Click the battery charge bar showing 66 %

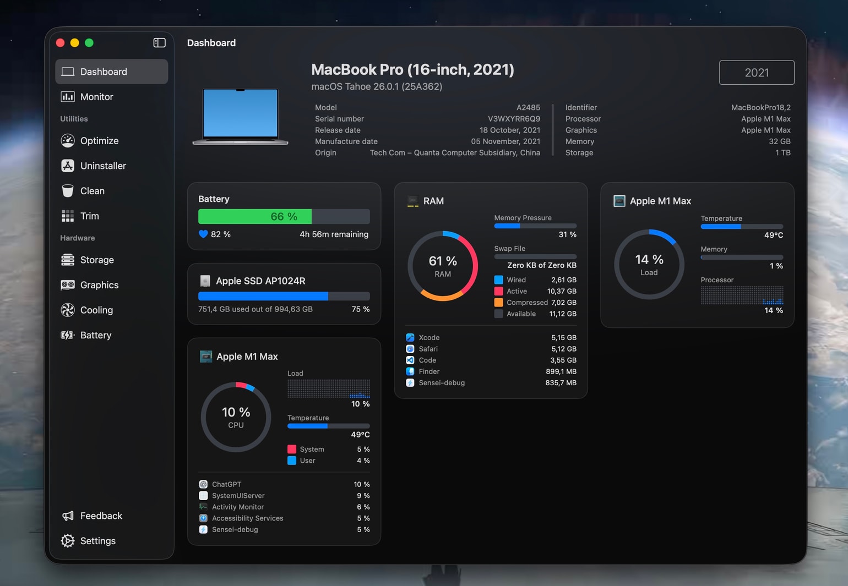tap(284, 217)
